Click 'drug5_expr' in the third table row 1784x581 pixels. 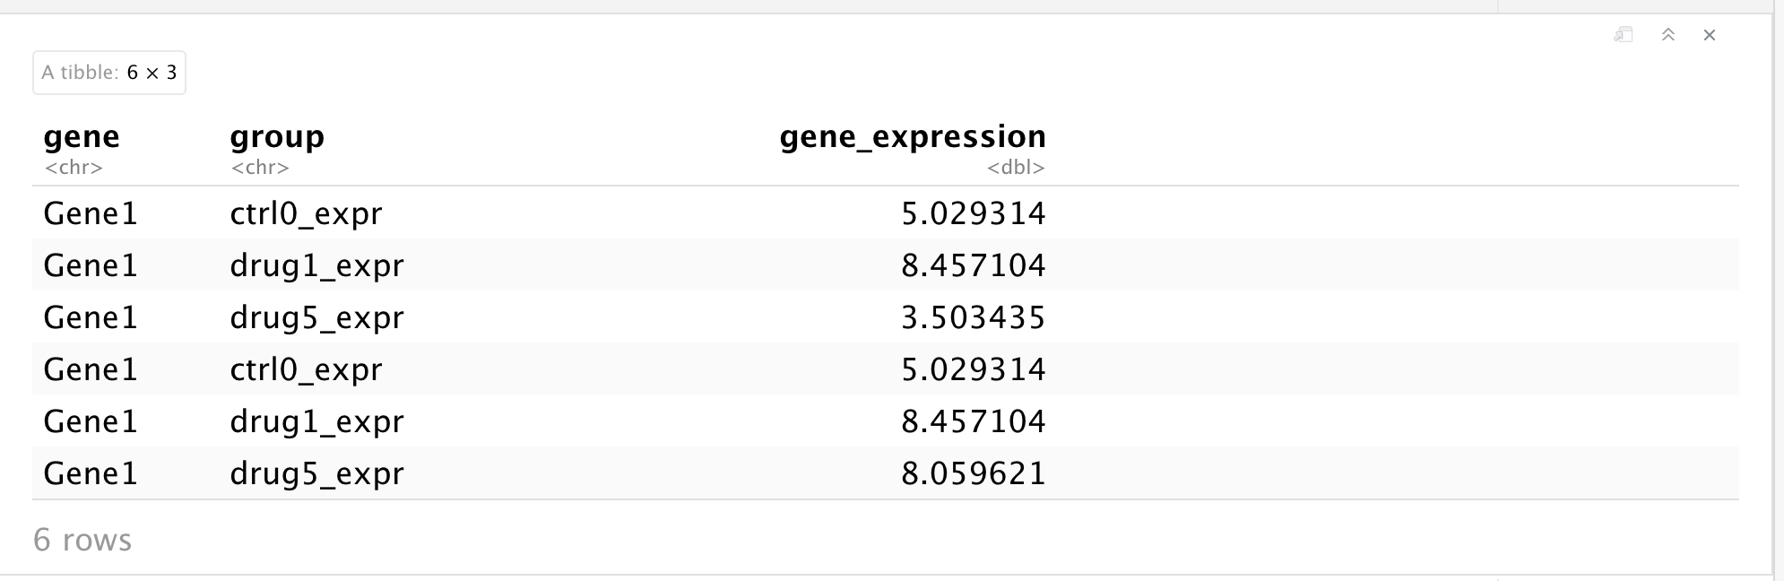[316, 317]
